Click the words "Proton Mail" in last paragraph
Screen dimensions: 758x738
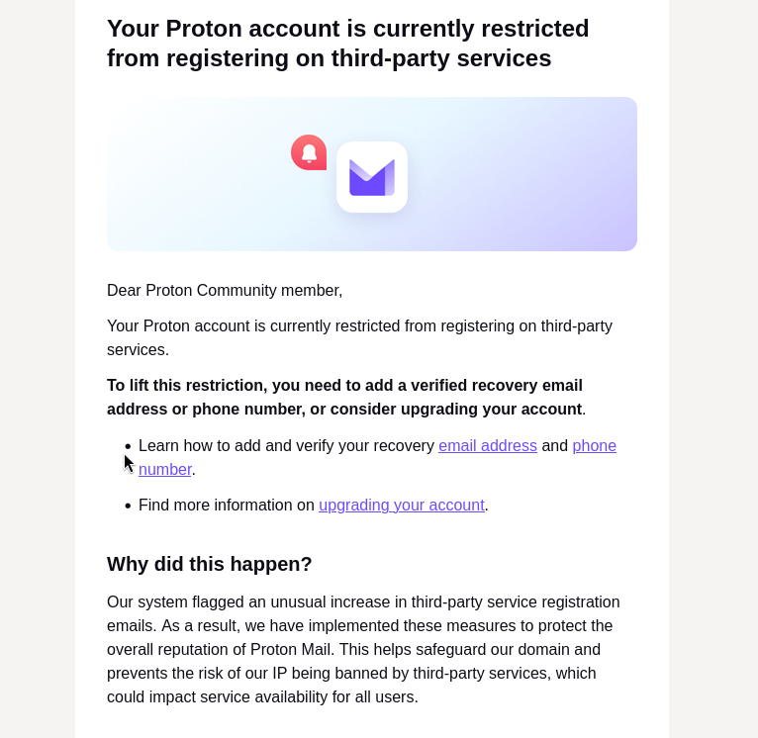[x=292, y=650]
